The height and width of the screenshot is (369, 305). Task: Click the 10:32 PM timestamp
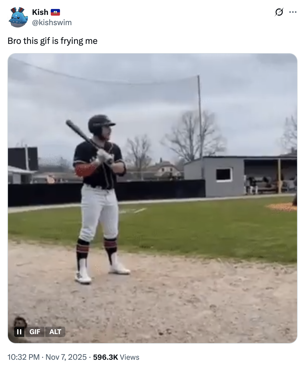24,357
